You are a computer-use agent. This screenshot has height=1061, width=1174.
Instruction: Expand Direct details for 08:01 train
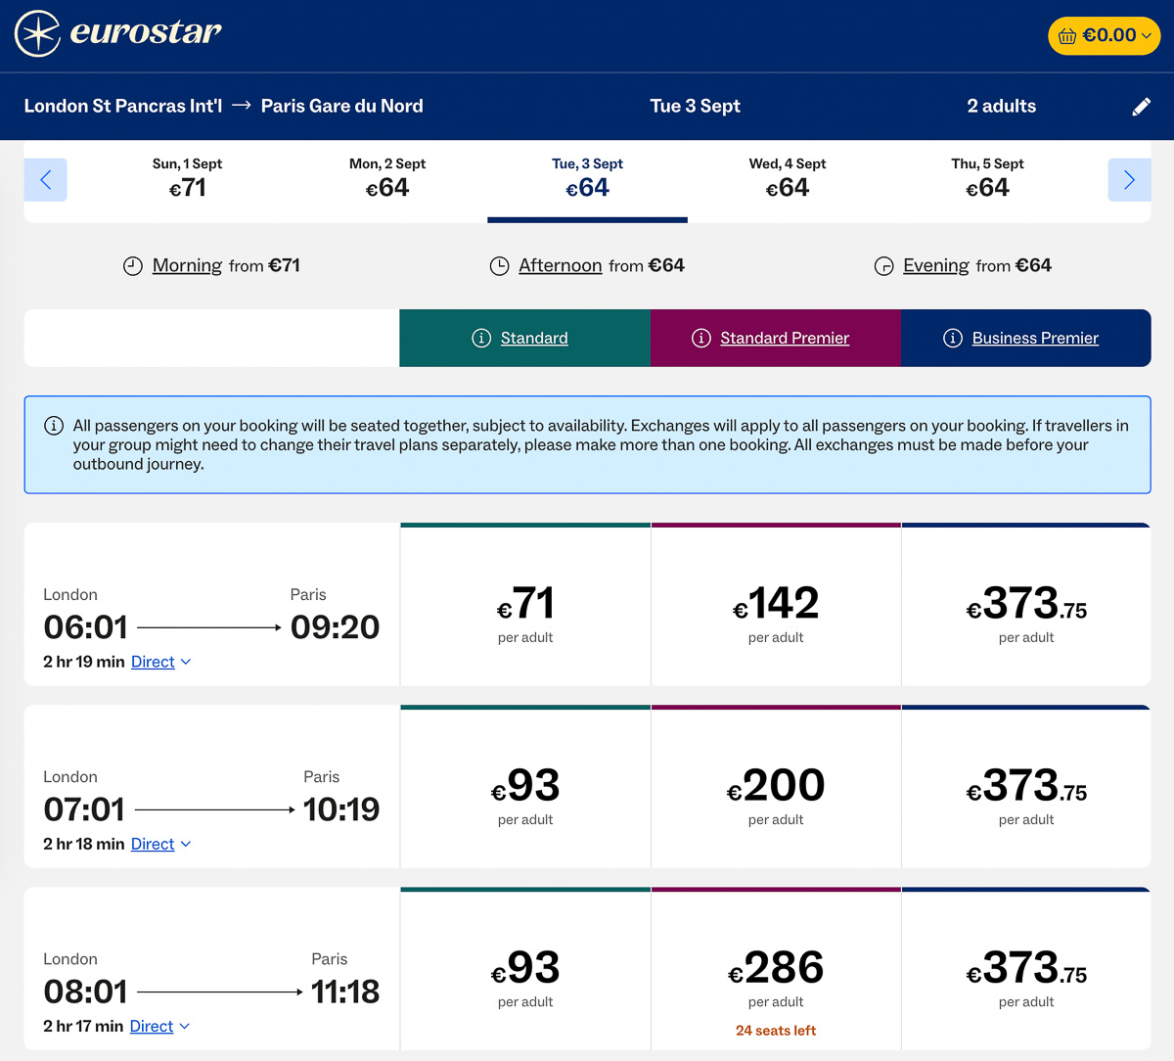click(x=159, y=1026)
